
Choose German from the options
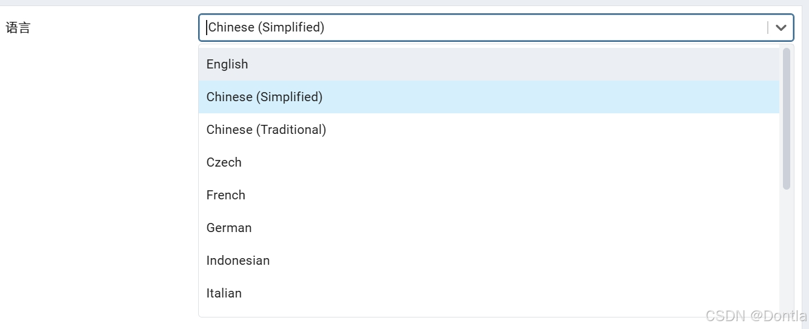point(228,228)
